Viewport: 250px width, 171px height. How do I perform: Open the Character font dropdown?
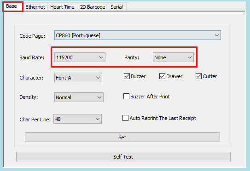78,78
